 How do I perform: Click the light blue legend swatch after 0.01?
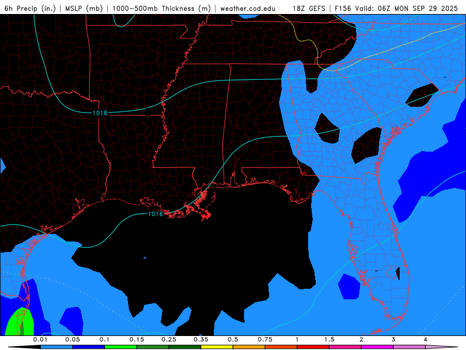pos(57,347)
